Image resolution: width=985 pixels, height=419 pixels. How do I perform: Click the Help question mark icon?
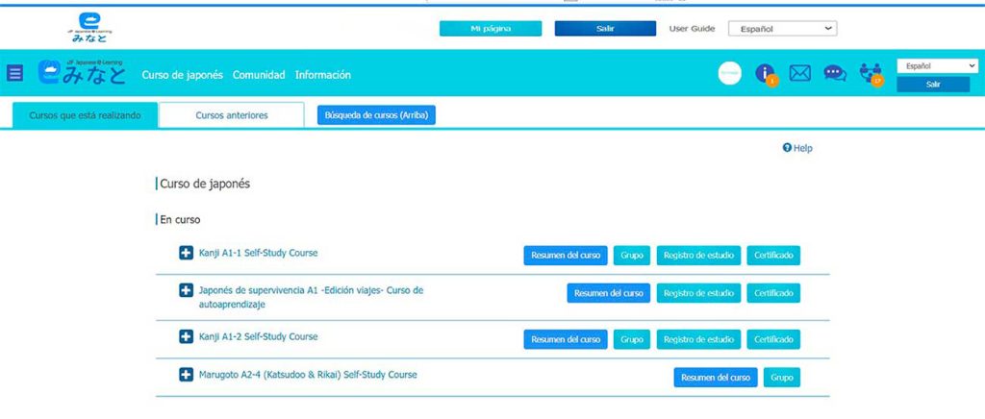(787, 148)
